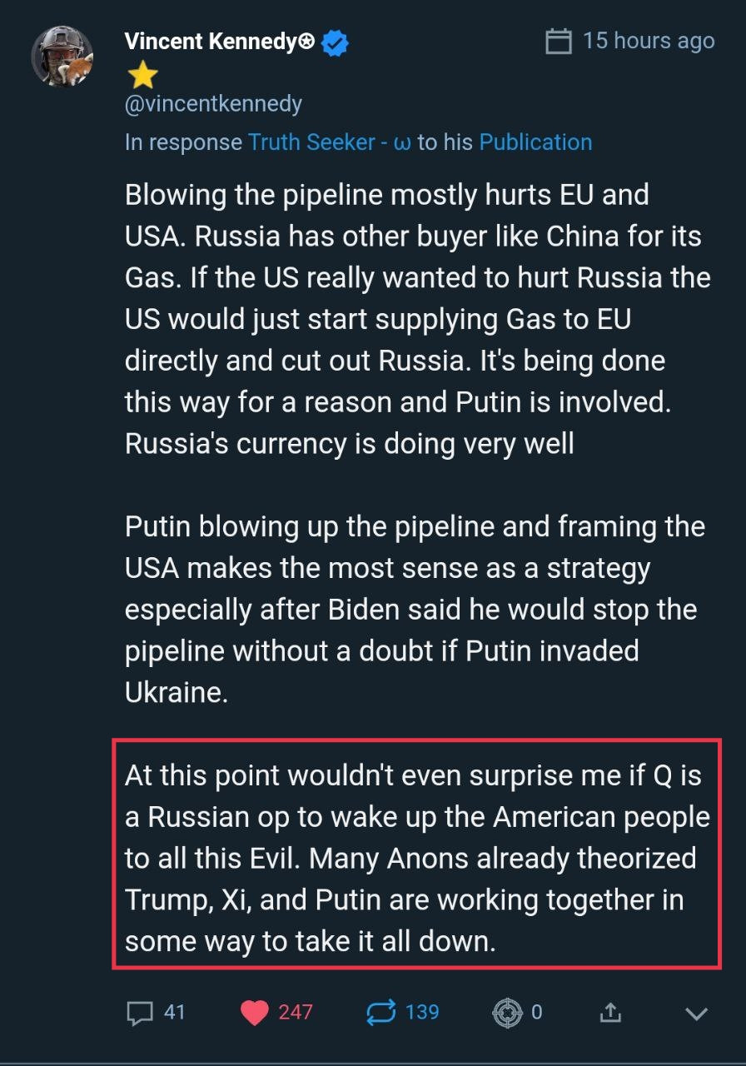Open the Vincent Kennedy display name
Viewport: 746px width, 1066px height.
click(219, 41)
